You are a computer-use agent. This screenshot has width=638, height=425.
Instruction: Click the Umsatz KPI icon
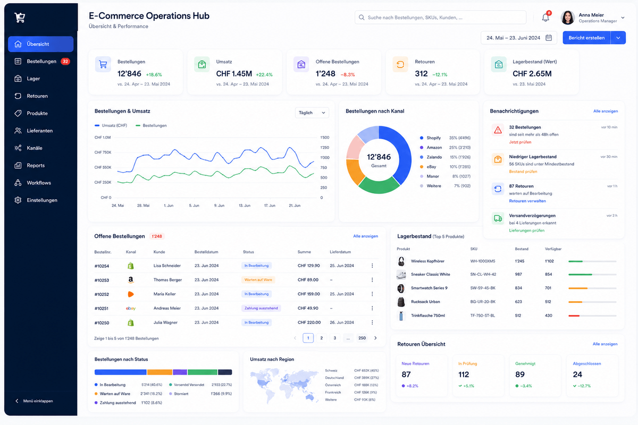click(x=202, y=65)
